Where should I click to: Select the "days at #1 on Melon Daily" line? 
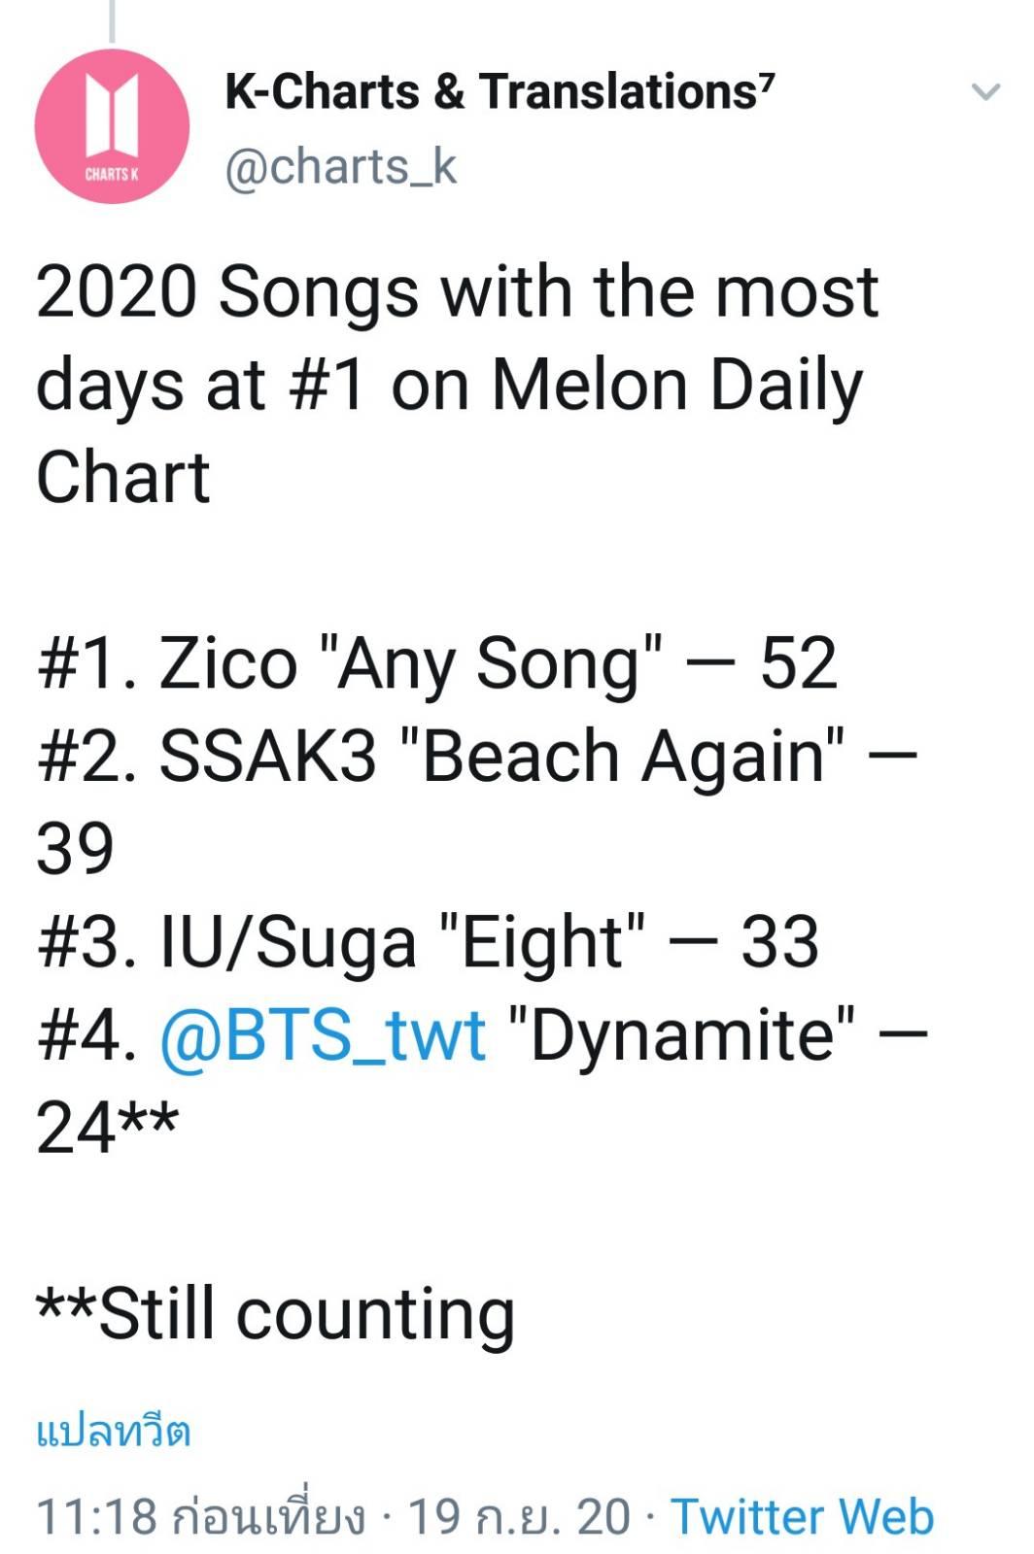(449, 387)
